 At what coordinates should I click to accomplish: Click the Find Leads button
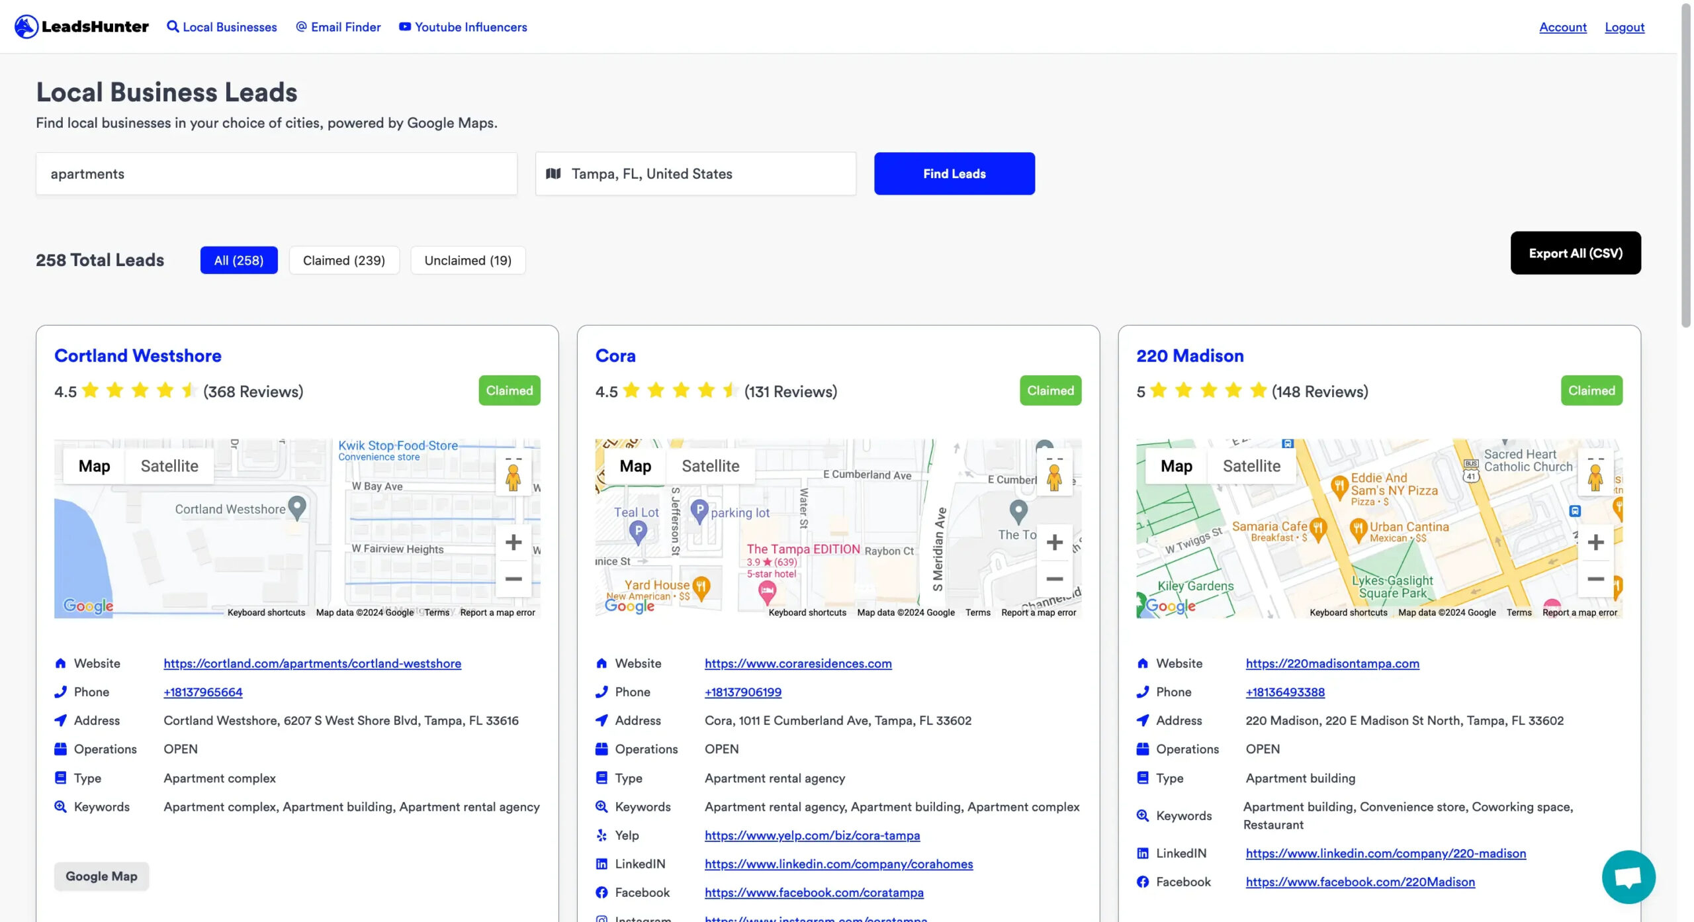point(953,173)
